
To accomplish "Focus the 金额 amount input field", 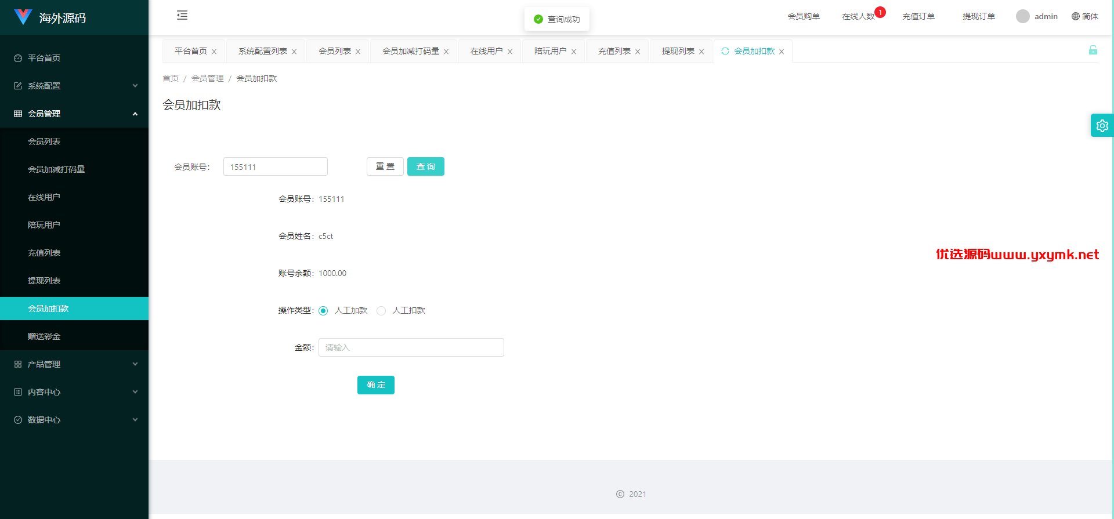I will click(411, 347).
